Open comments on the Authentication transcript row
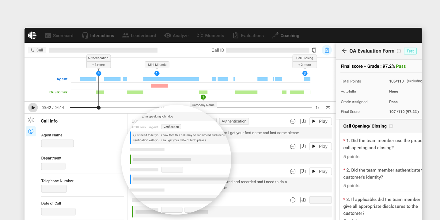440x220 pixels. 293,121
